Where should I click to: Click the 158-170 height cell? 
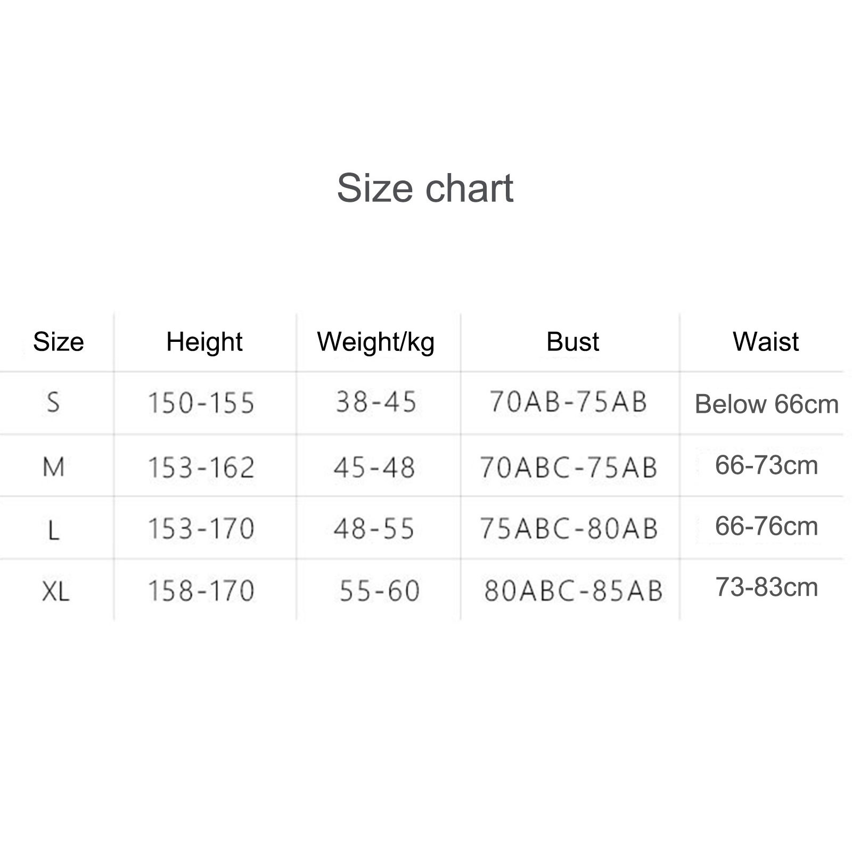point(201,591)
